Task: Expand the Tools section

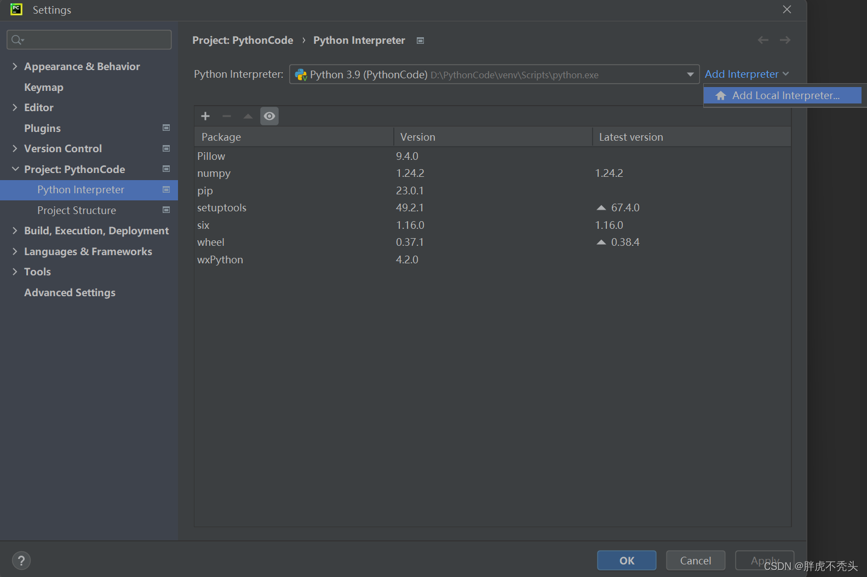Action: tap(15, 272)
